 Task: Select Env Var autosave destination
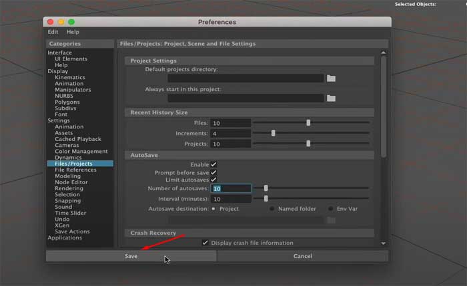click(330, 209)
